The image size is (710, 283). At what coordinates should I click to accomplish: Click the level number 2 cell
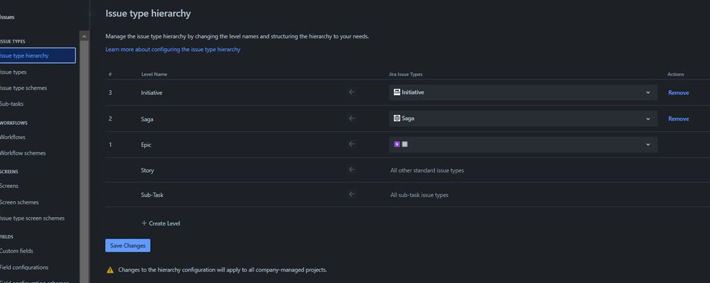[x=110, y=118]
